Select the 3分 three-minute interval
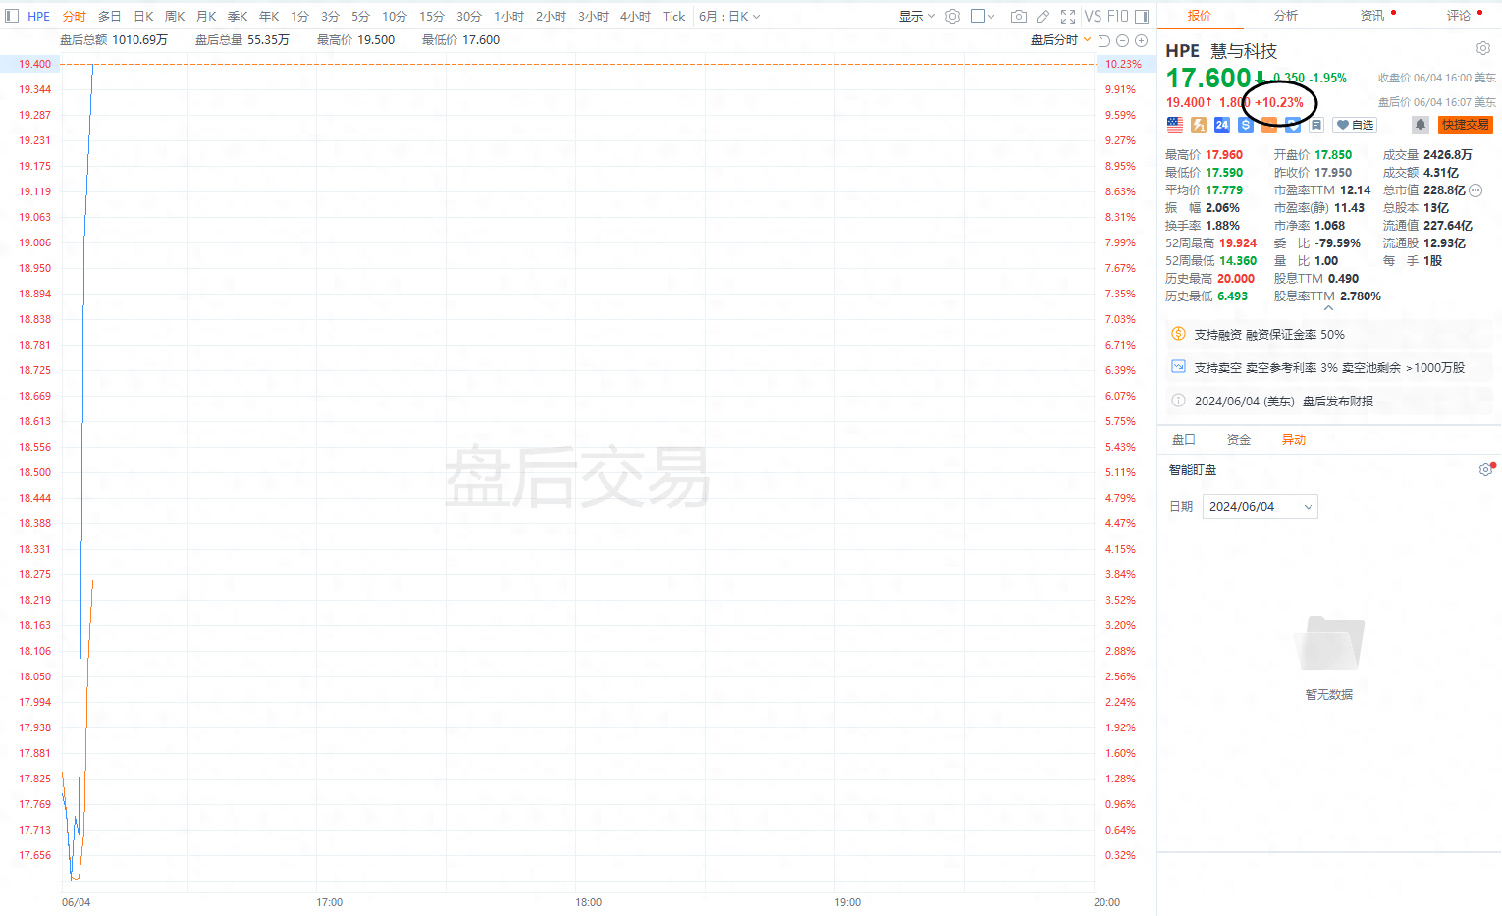Screen dimensions: 1502x916 point(330,16)
